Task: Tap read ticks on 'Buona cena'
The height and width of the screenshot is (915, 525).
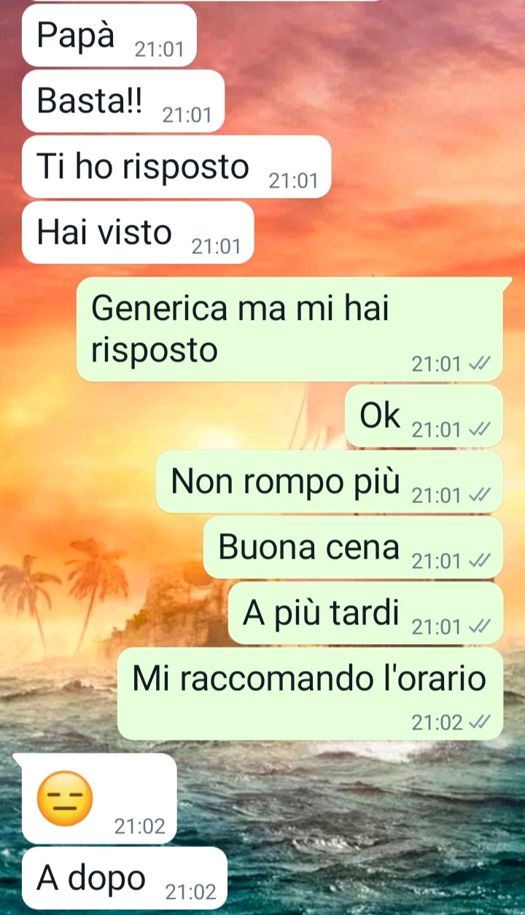Action: point(479,562)
